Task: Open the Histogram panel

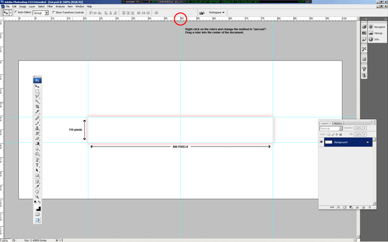Action: point(377,33)
